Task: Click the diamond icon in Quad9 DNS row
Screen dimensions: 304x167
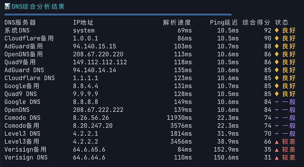Action: coord(277,94)
